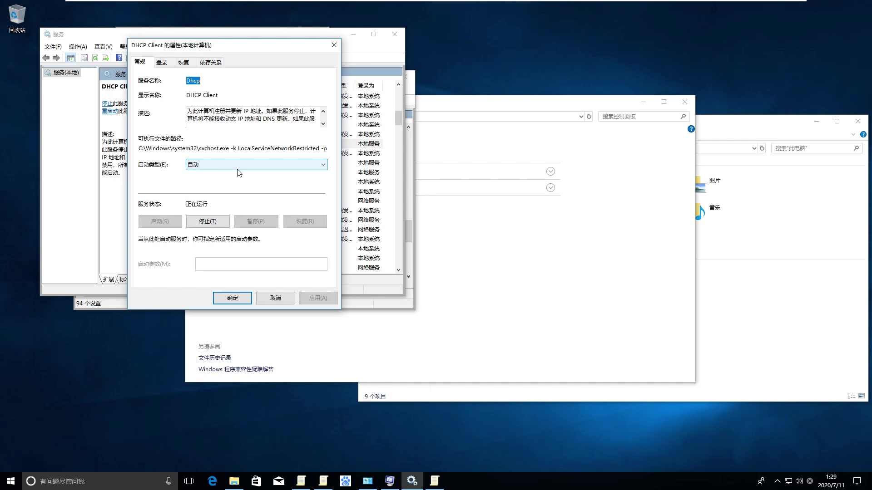The height and width of the screenshot is (490, 872).
Task: Toggle the show/hide console tree icon
Action: point(70,58)
